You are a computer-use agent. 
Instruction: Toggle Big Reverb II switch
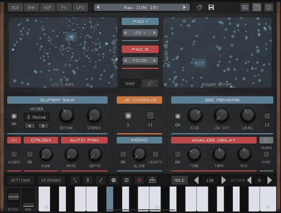267,116
